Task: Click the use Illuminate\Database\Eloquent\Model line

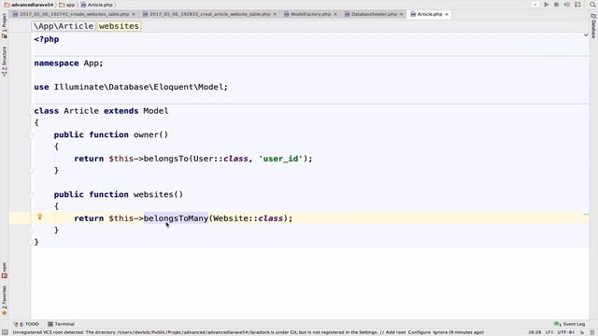Action: (x=131, y=87)
